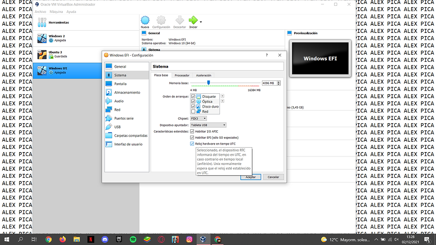
Task: Open Máquina menu
Action: pos(56,12)
